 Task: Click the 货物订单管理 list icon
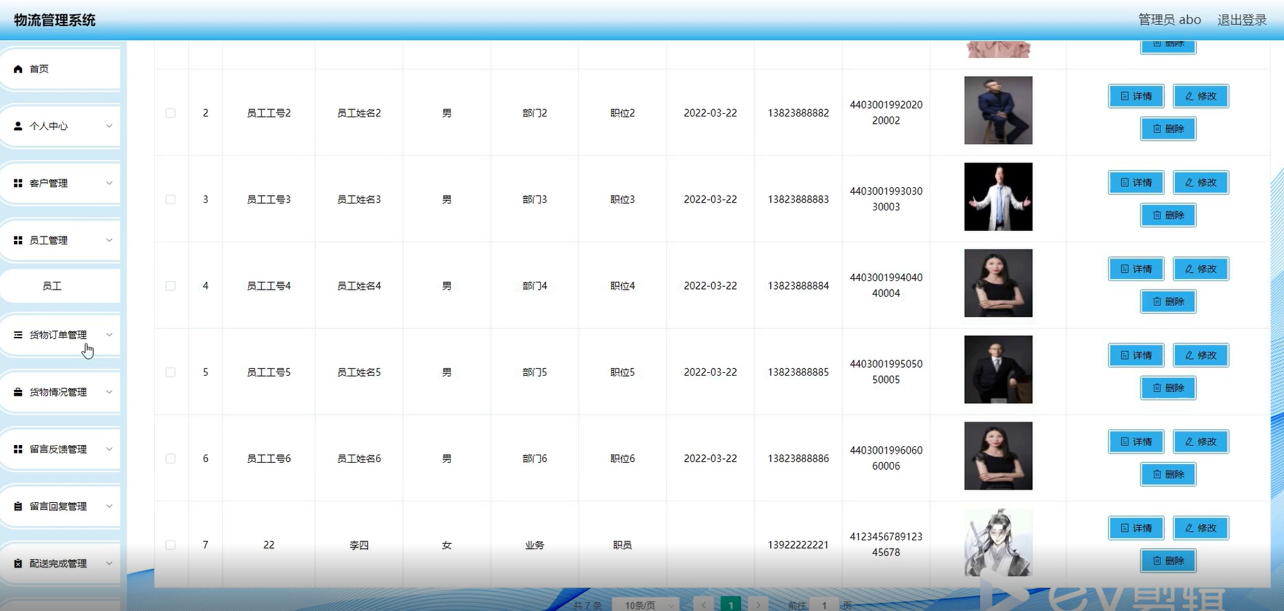point(18,335)
